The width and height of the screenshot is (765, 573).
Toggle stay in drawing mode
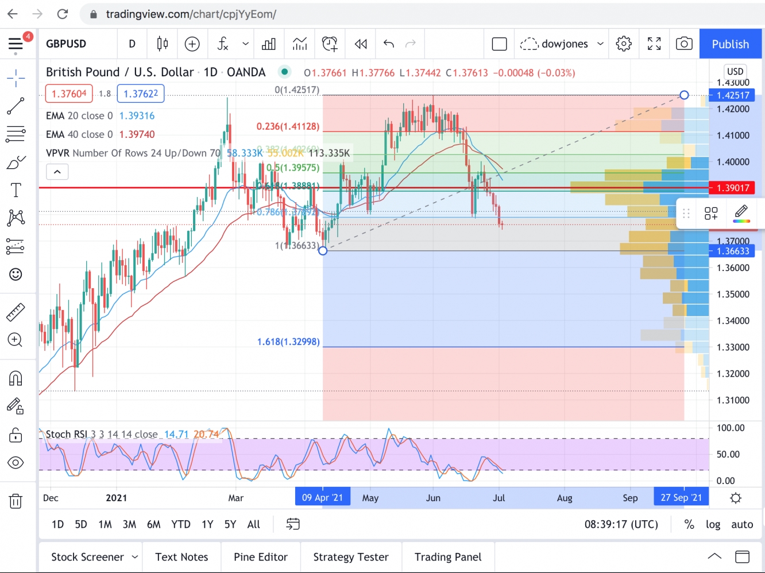tap(16, 406)
